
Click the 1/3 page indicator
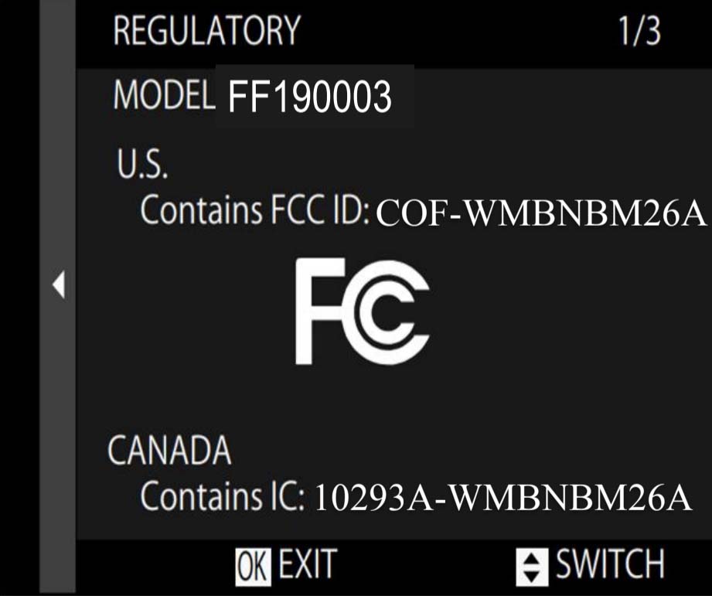click(x=639, y=31)
